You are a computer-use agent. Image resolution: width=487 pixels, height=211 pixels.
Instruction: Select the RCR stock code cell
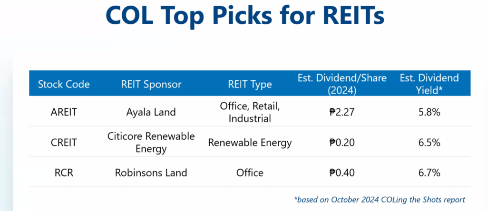point(64,172)
